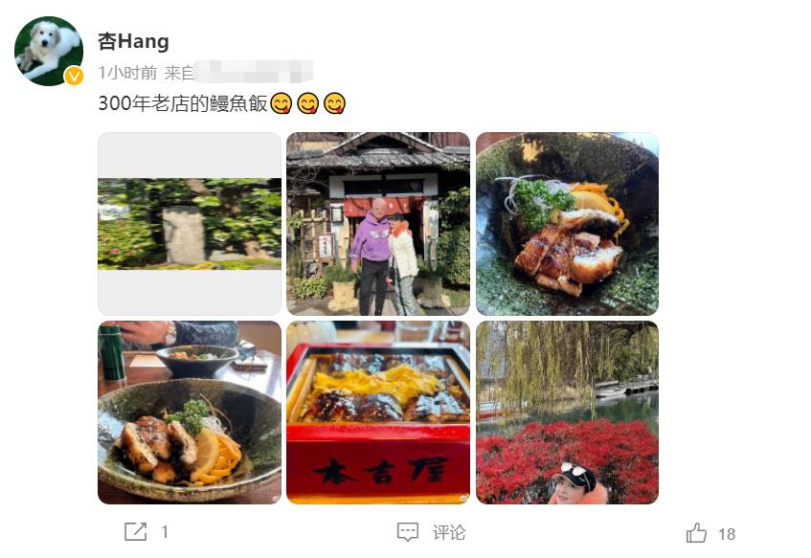Click the repost count number 1

(165, 532)
